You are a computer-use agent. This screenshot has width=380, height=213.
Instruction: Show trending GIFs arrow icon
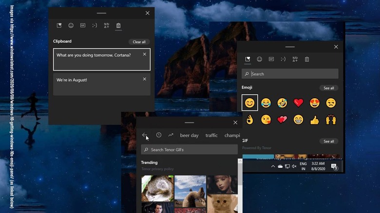[171, 135]
